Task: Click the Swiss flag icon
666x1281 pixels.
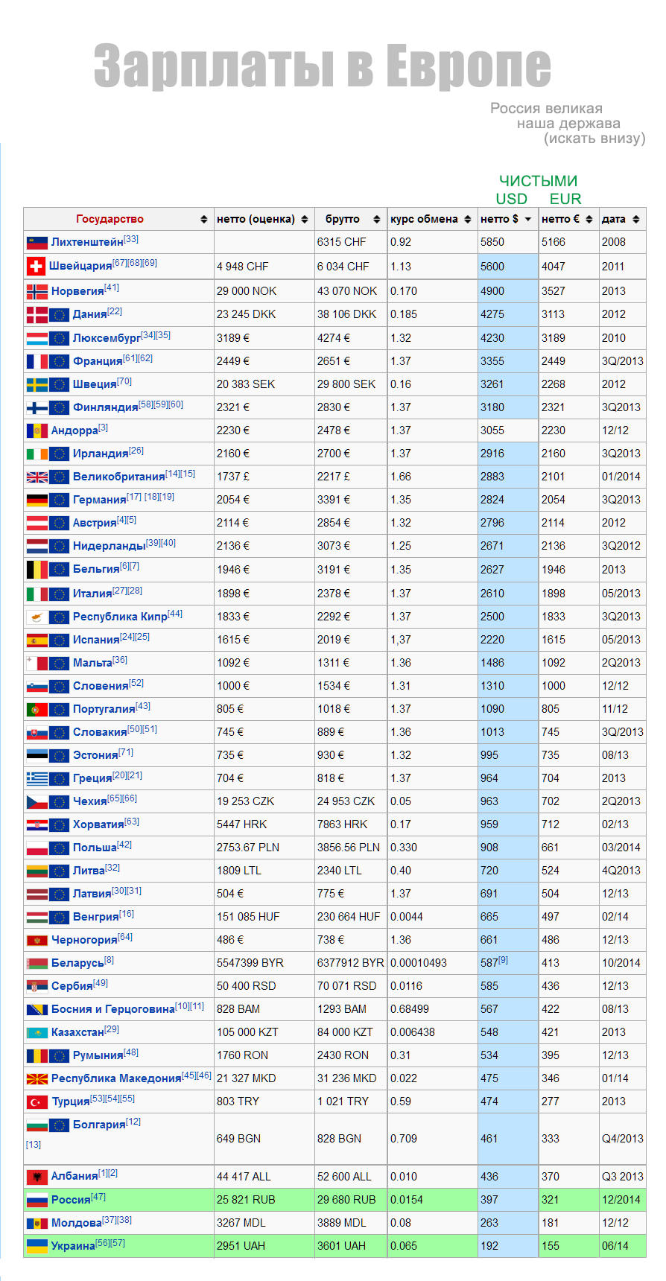Action: click(35, 266)
